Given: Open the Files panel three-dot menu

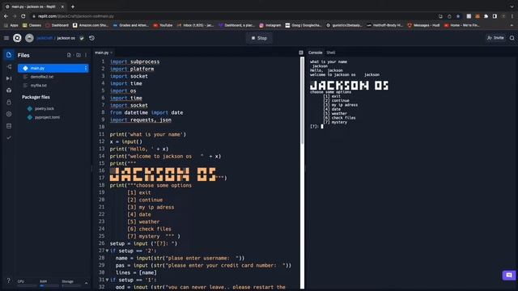Looking at the screenshot, I should [x=86, y=55].
